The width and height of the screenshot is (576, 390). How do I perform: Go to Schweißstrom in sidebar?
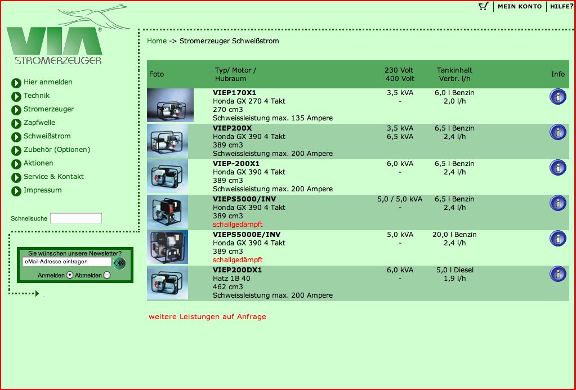click(x=47, y=136)
